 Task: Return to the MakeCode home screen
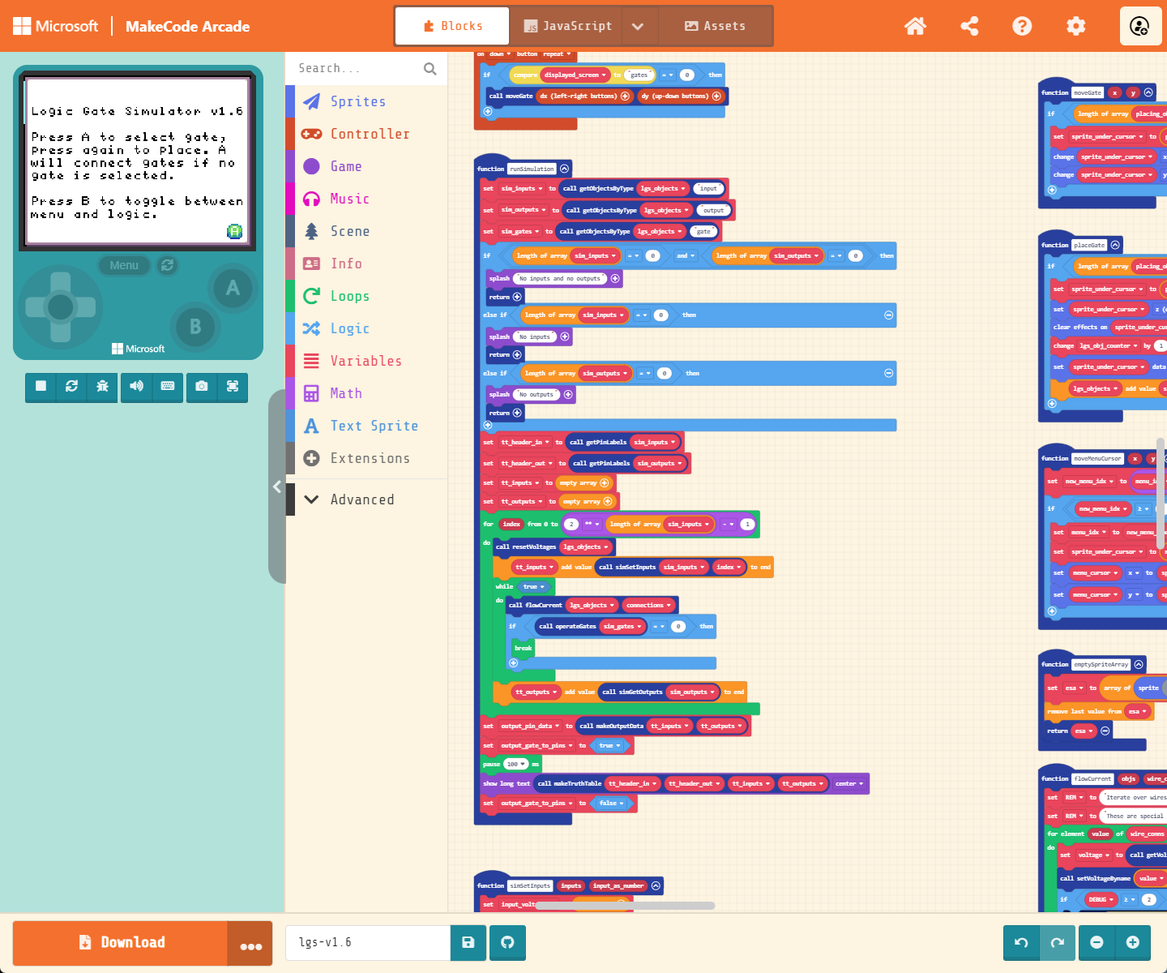click(914, 25)
